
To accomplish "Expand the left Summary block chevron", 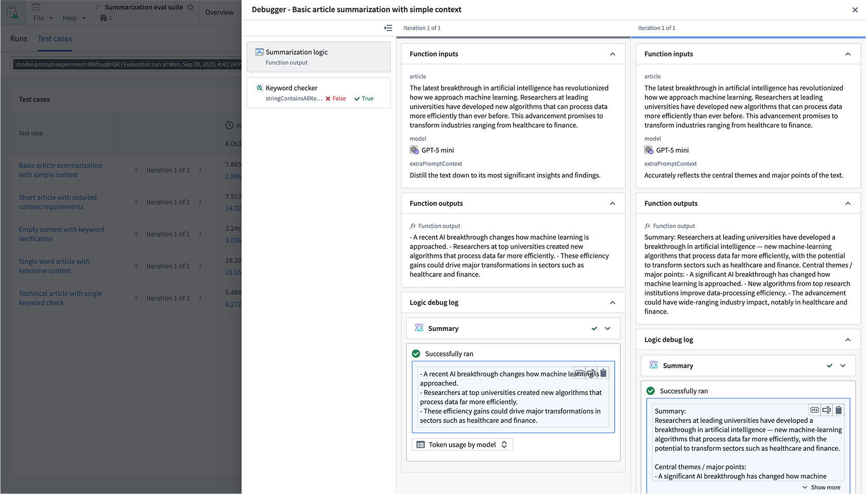I will point(607,328).
